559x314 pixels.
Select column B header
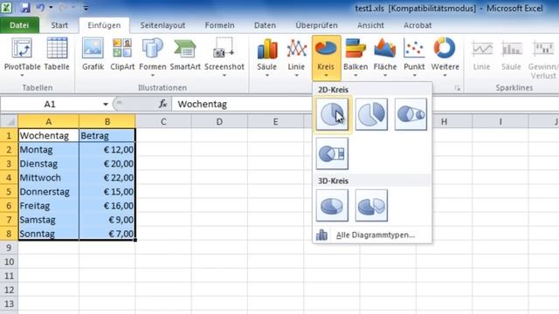click(107, 122)
